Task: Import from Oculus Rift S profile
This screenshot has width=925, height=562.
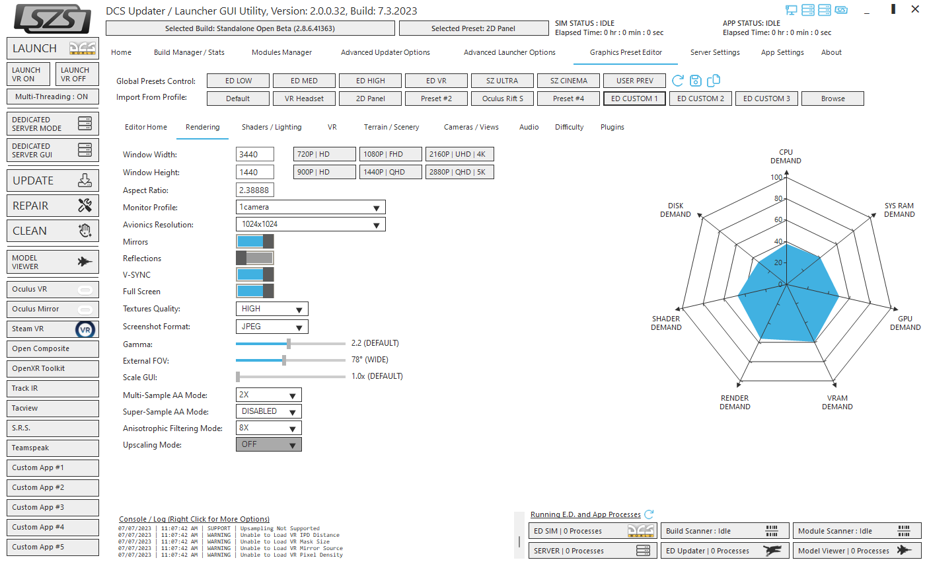Action: [502, 99]
